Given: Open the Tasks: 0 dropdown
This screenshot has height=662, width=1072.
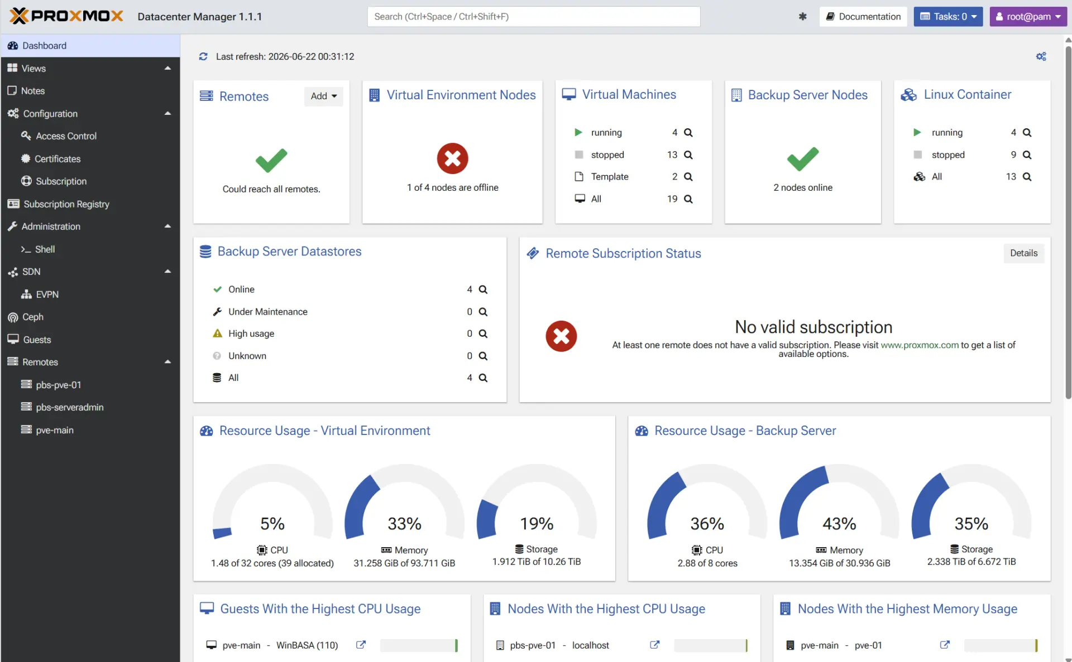Looking at the screenshot, I should click(948, 17).
